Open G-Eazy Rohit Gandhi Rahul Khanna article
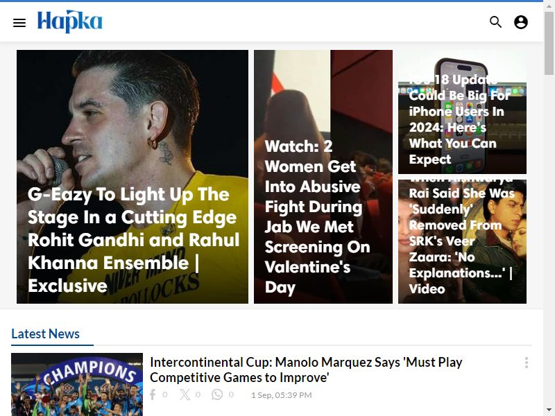This screenshot has height=416, width=555. tap(133, 240)
